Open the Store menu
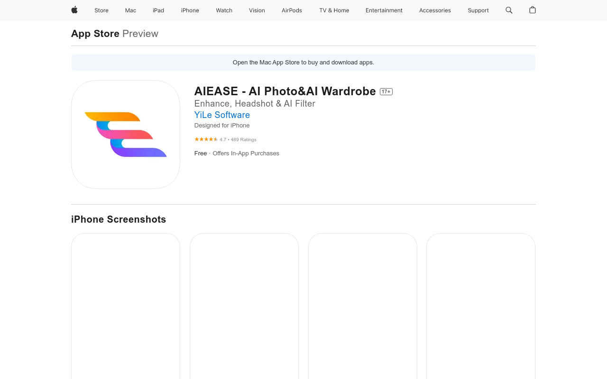This screenshot has width=607, height=379. [x=101, y=10]
